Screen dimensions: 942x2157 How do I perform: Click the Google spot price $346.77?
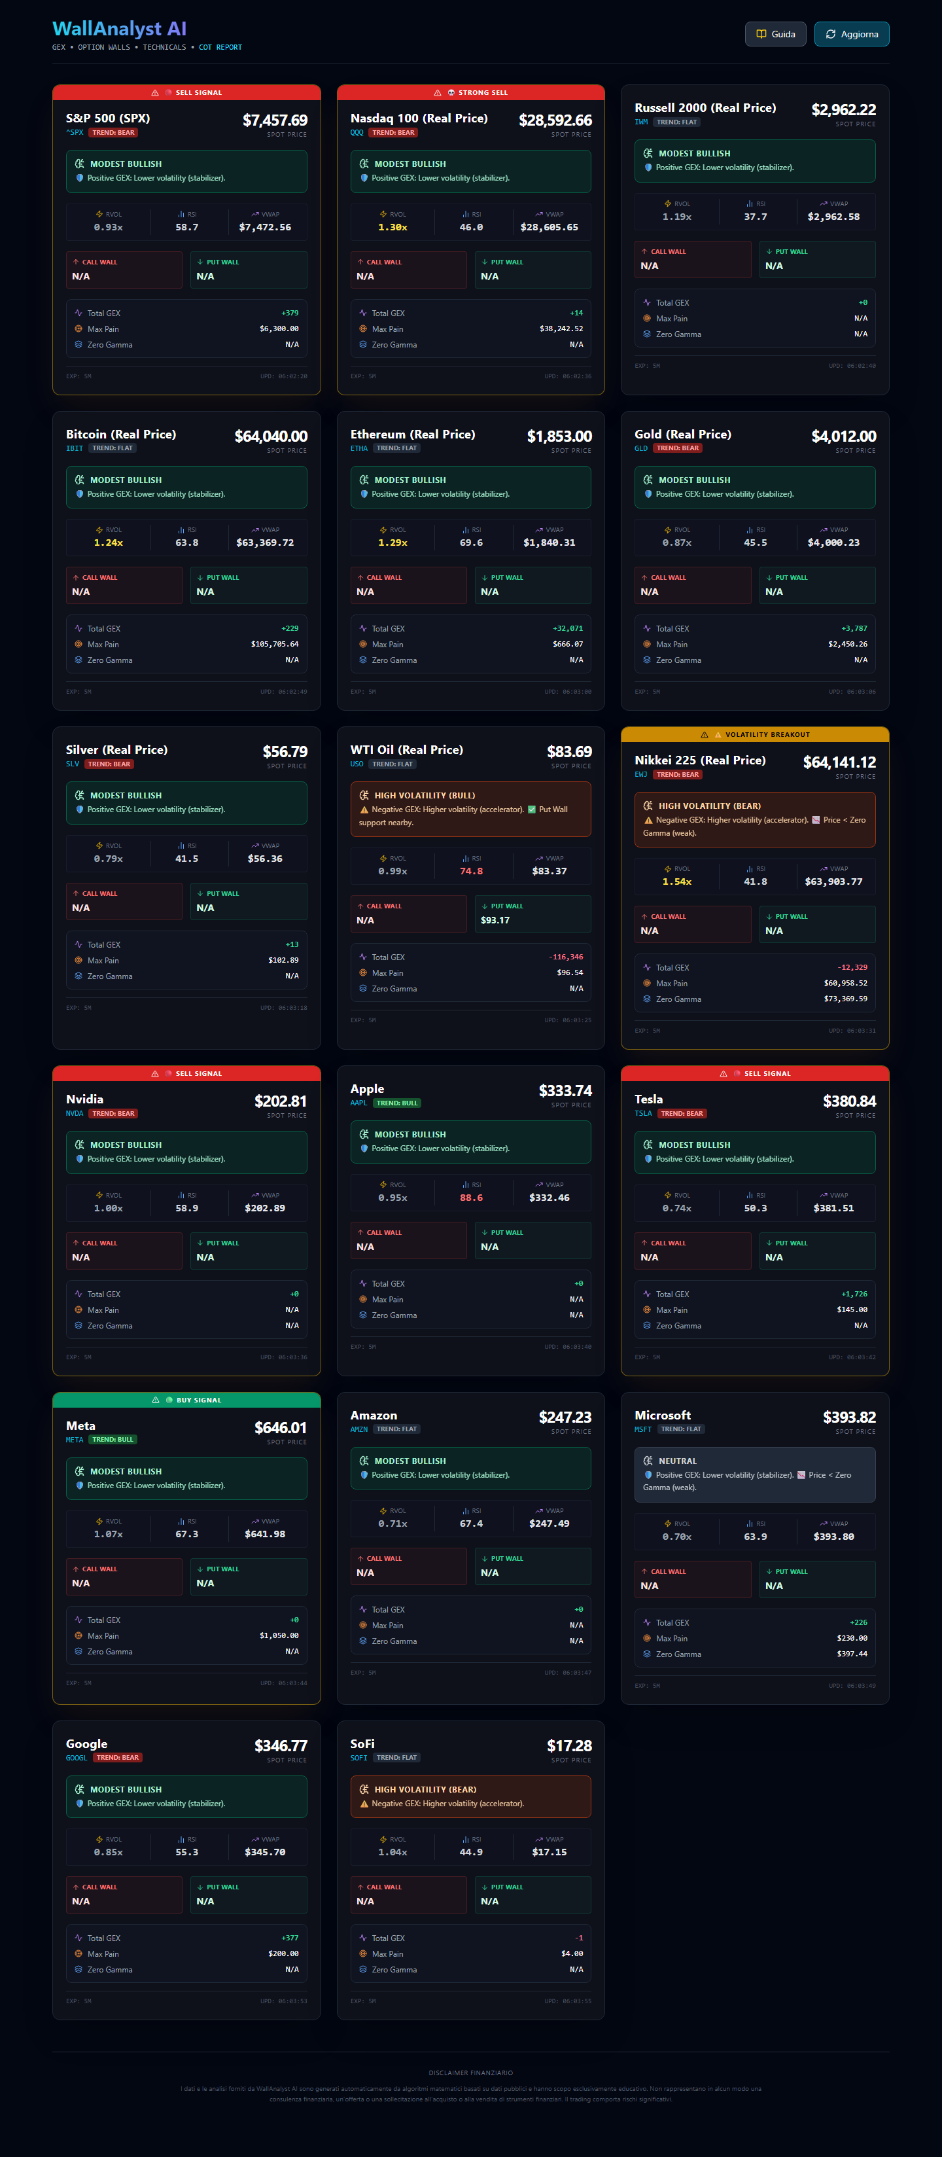click(281, 1746)
